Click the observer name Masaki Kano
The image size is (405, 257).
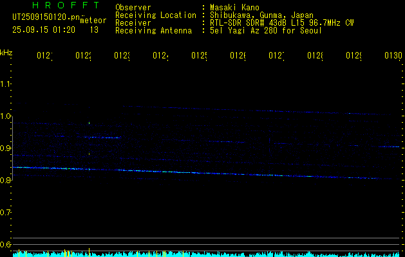click(234, 7)
